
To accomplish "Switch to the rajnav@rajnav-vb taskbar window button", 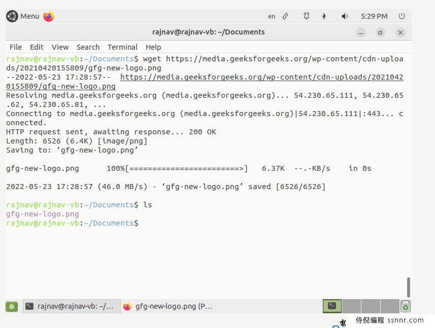I will (x=72, y=306).
